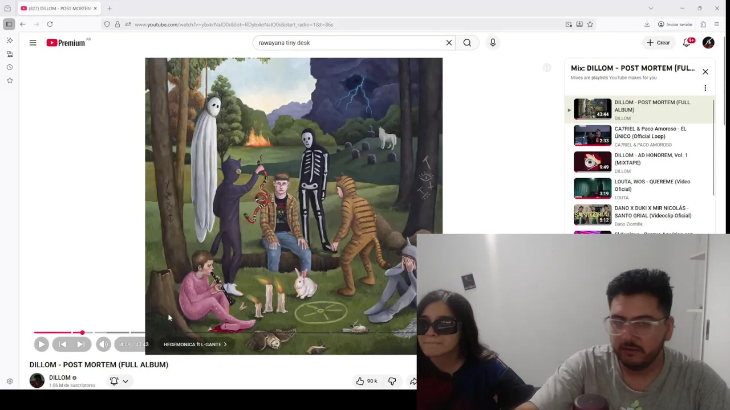Close the Mix playlist panel

(705, 72)
